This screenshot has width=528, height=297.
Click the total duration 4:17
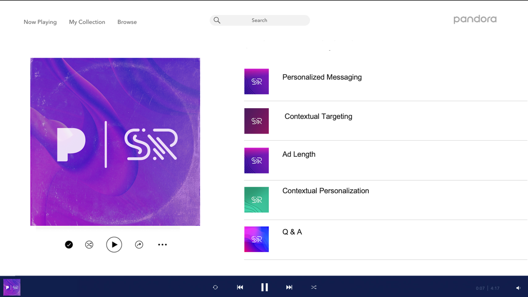point(495,288)
